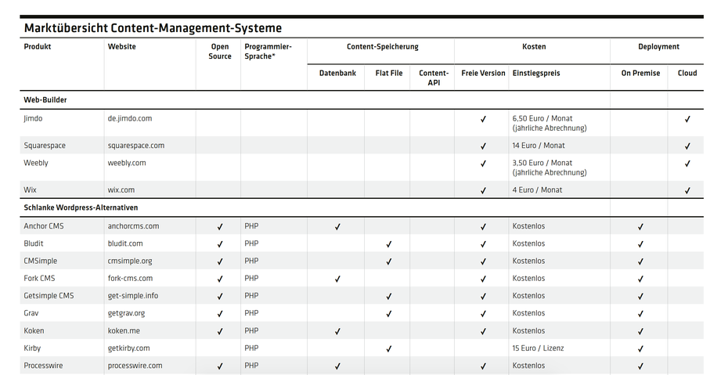Select the 'Cloud' sub-header
Image resolution: width=728 pixels, height=375 pixels.
(x=687, y=73)
